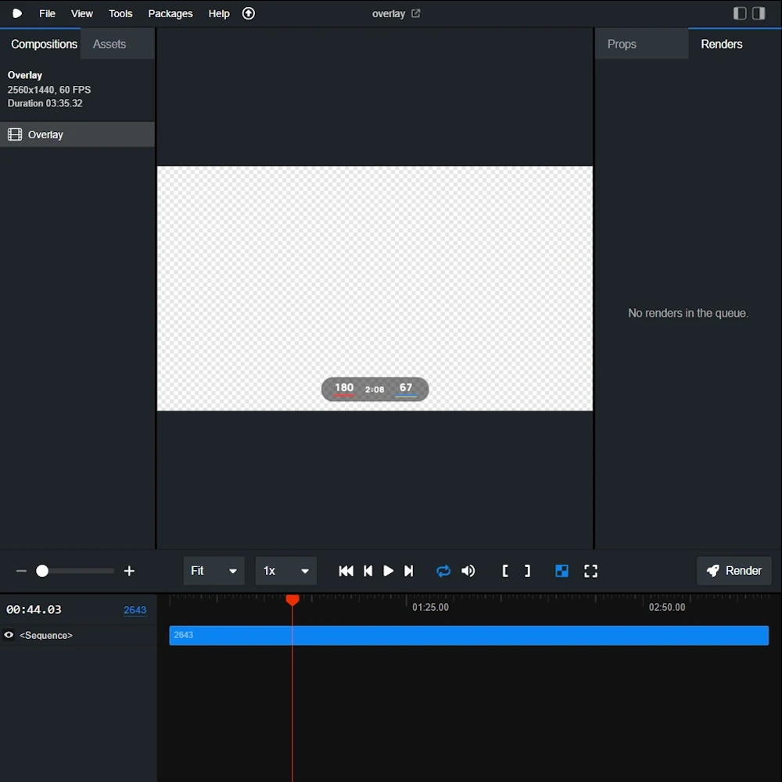Jump to the beginning of composition
Viewport: 782px width, 782px height.
click(x=346, y=571)
